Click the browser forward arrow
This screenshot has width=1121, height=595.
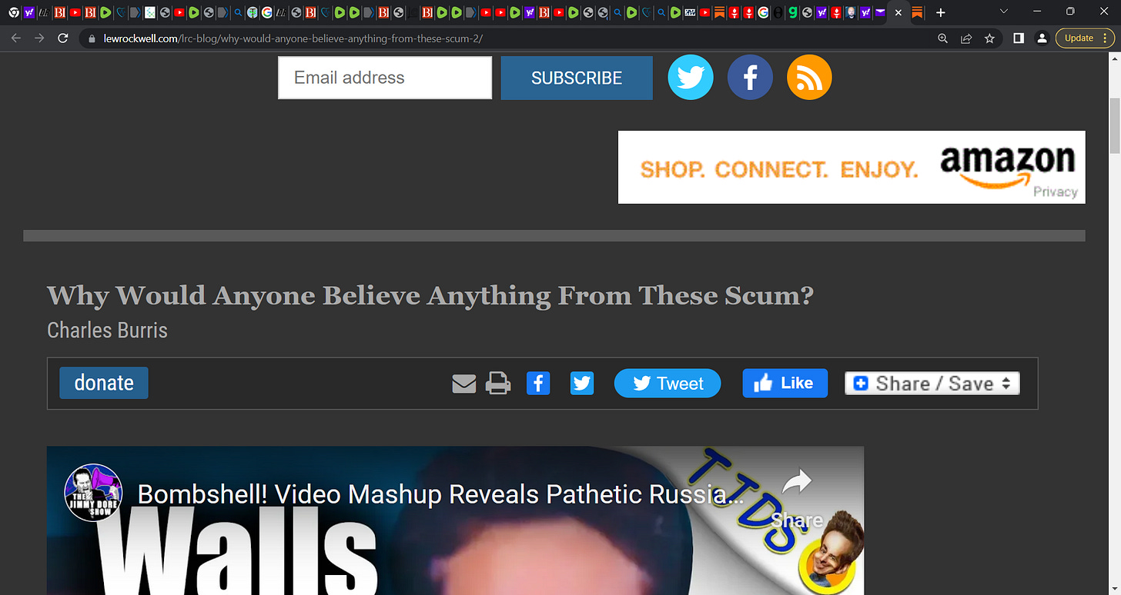pos(39,38)
